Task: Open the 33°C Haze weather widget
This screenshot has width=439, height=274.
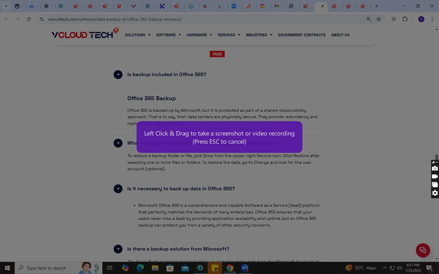Action: click(x=361, y=268)
